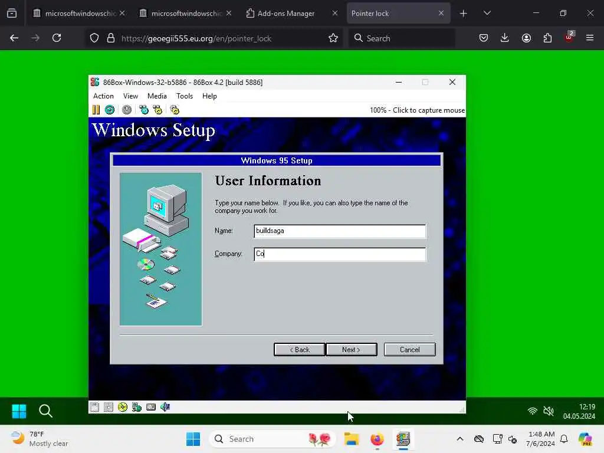The height and width of the screenshot is (453, 604).
Task: Open Firefox View icon left of the tabs
Action: [12, 14]
